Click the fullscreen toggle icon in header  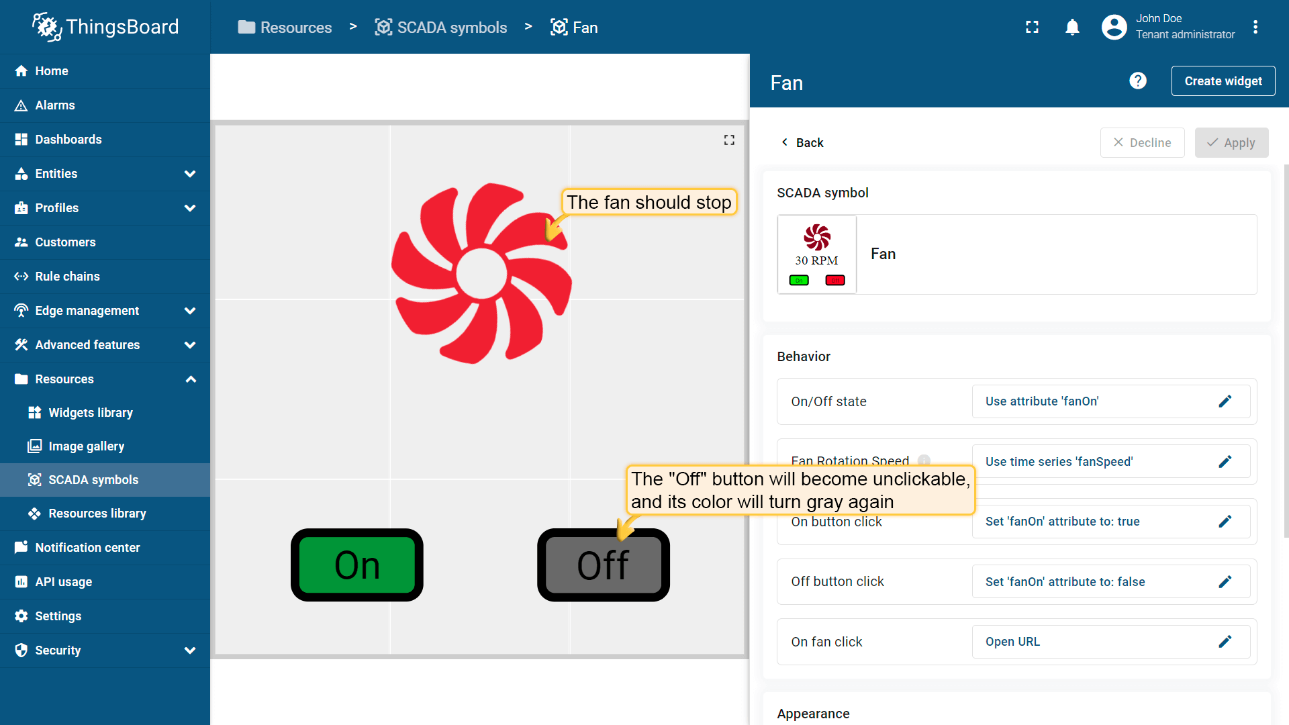tap(1032, 27)
